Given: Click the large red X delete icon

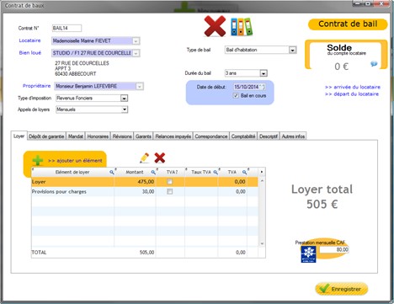Looking at the screenshot, I should coord(215,26).
